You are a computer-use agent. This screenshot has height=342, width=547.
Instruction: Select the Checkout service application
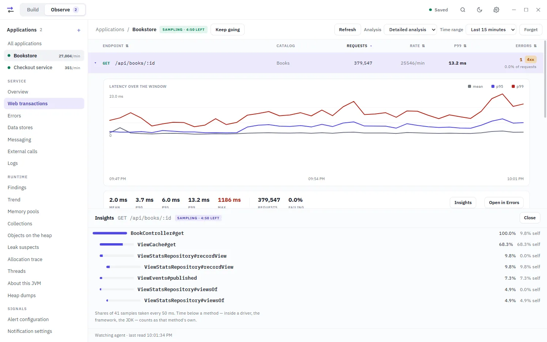44,68
